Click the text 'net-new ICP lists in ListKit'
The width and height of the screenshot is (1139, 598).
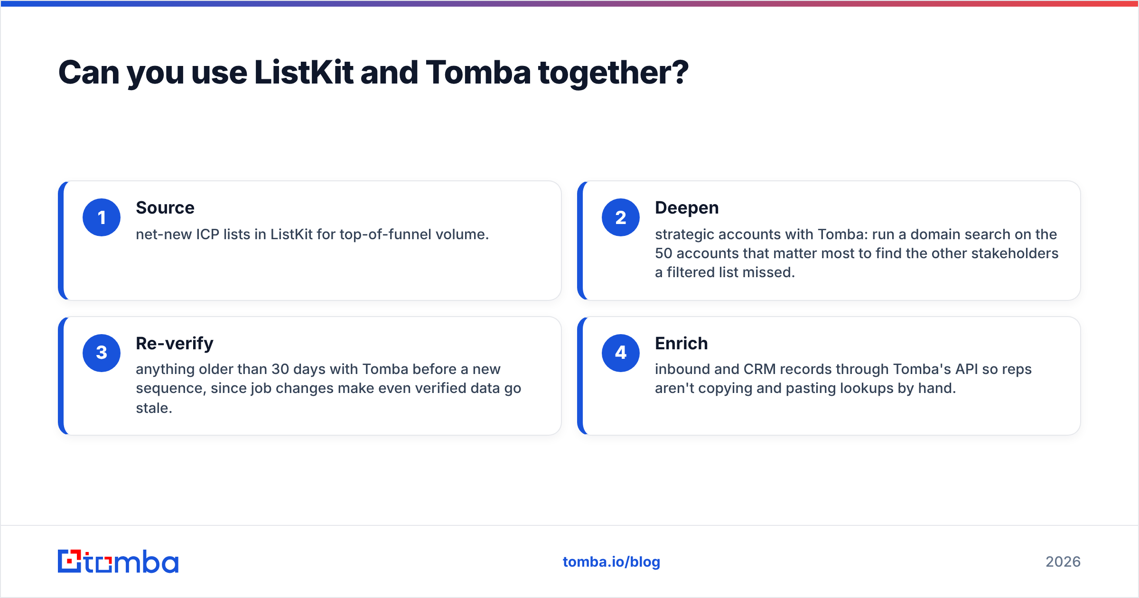[224, 234]
